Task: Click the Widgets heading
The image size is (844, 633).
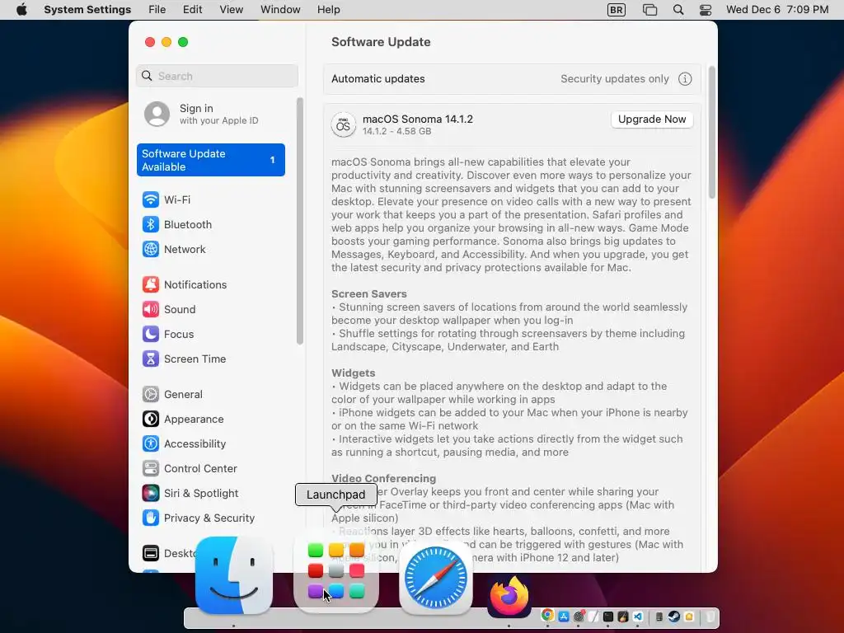Action: [353, 373]
